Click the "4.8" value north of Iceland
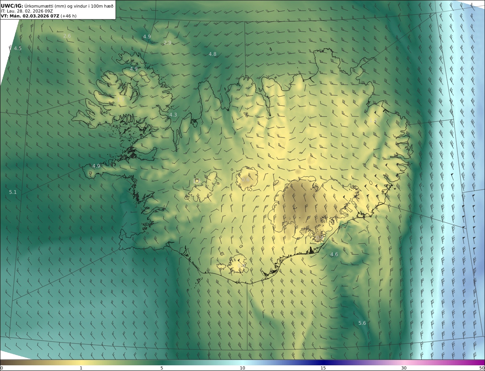This screenshot has width=485, height=371. click(x=213, y=54)
